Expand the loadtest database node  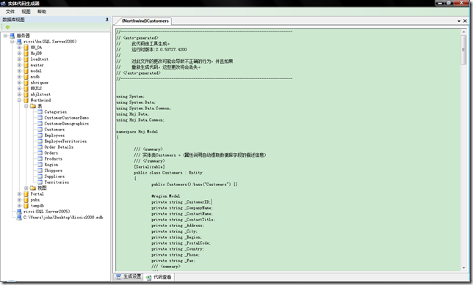(x=19, y=59)
